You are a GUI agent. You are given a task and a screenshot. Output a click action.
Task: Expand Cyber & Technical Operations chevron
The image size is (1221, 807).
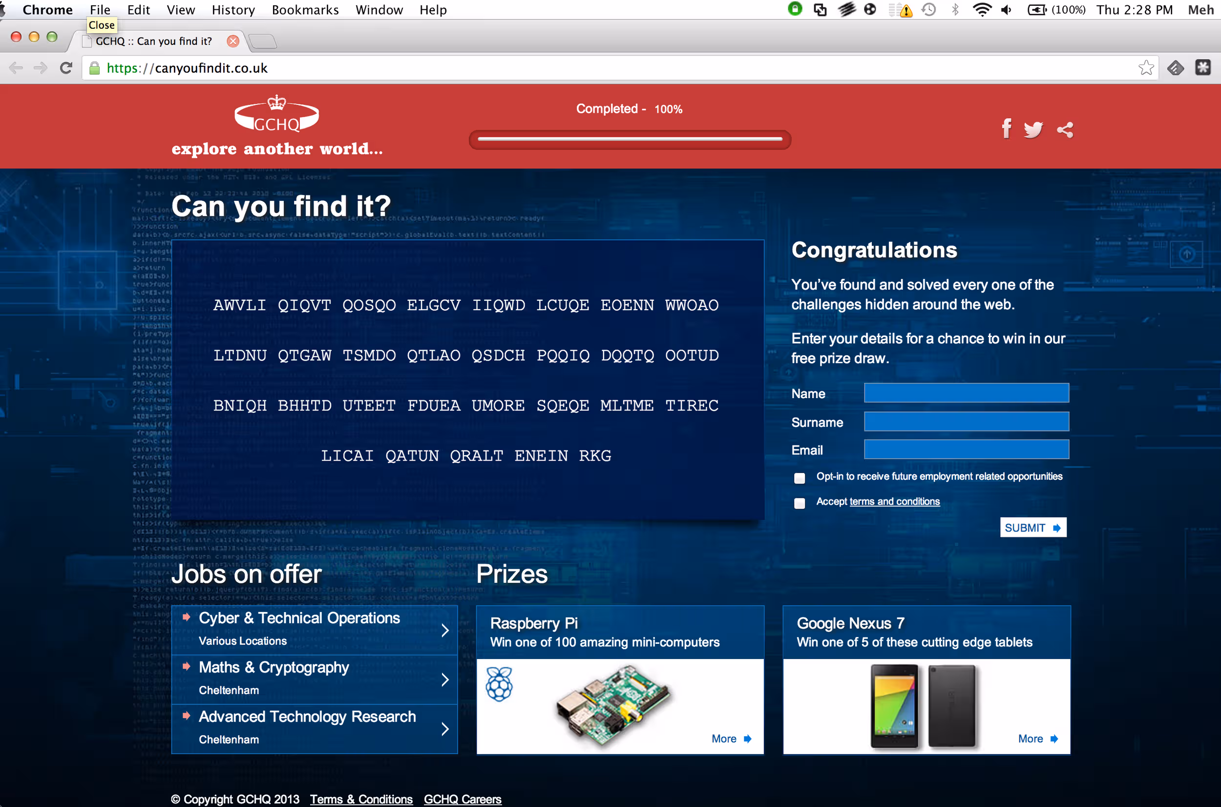tap(445, 631)
